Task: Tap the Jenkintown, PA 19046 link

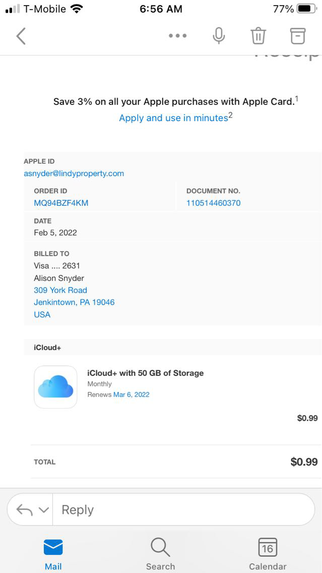Action: [74, 303]
